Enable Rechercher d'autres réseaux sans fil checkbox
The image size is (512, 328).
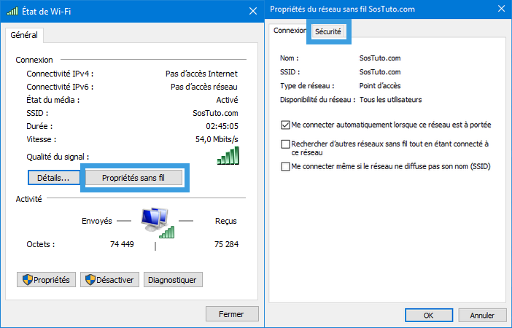[x=285, y=144]
